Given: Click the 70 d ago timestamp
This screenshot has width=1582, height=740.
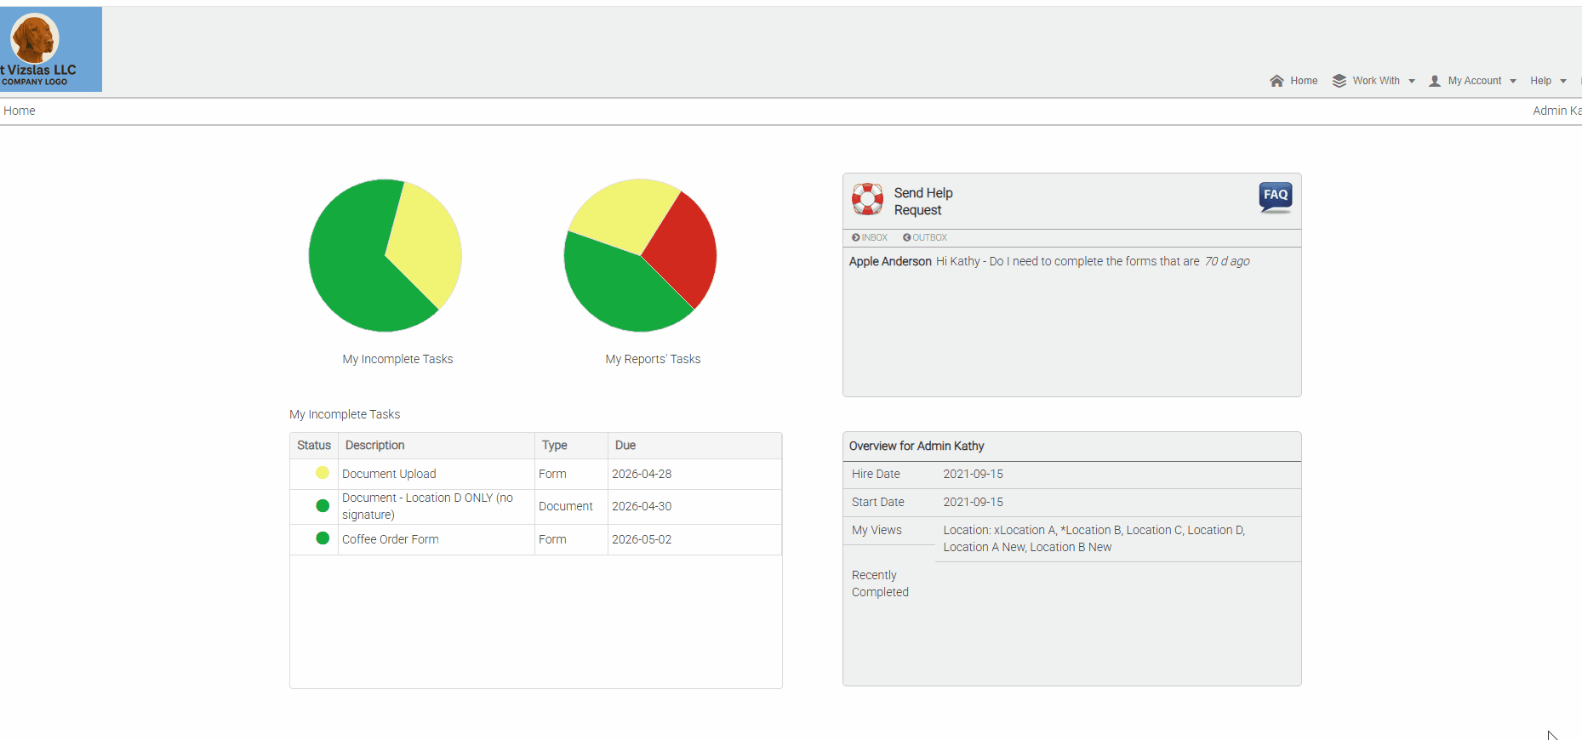Looking at the screenshot, I should click(1227, 261).
